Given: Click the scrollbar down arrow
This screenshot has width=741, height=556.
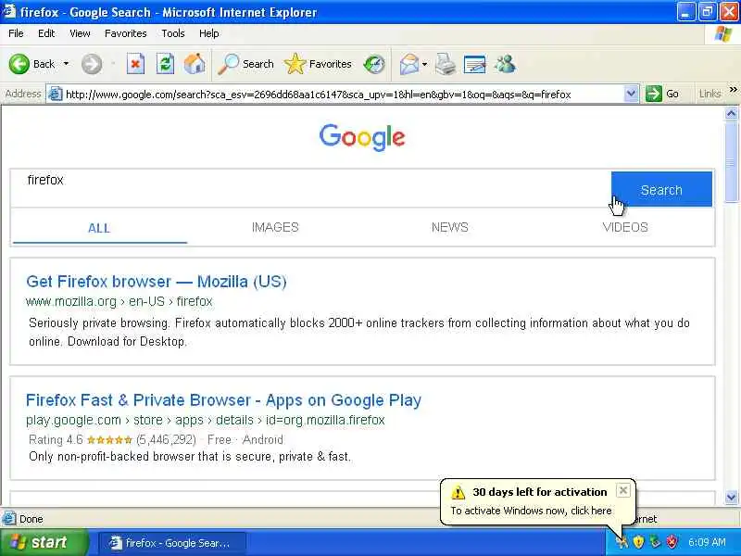Looking at the screenshot, I should (731, 497).
